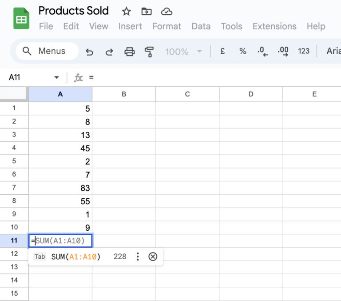Screen dimensions: 341x301
Task: Open the suggestion's three-dot options
Action: click(138, 257)
